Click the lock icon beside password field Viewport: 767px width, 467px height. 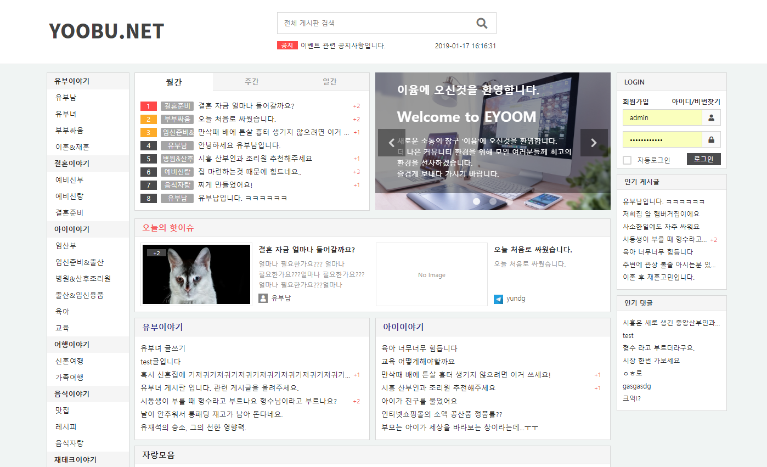712,140
